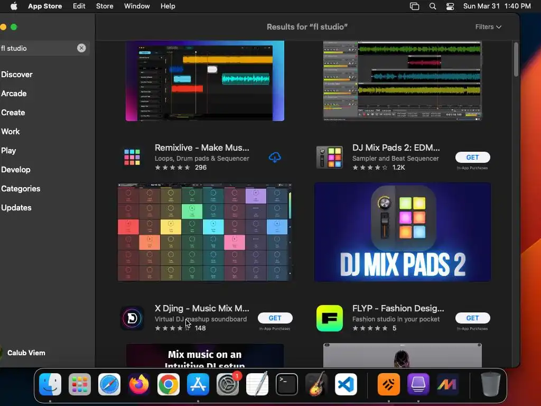
Task: Open Spotlight search in menu bar
Action: click(433, 6)
